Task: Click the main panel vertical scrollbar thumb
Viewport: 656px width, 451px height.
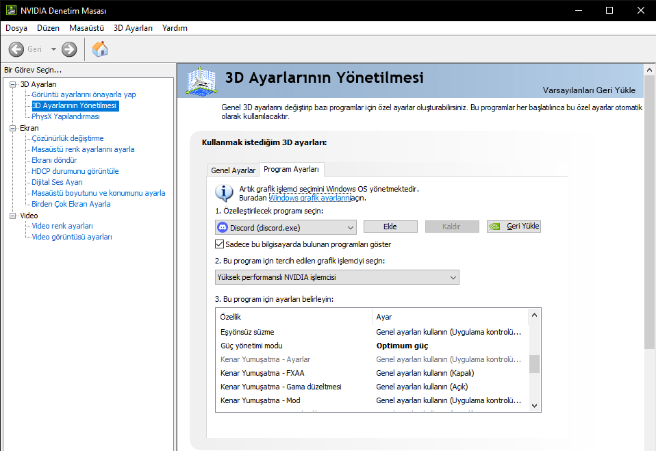Action: coord(649,212)
